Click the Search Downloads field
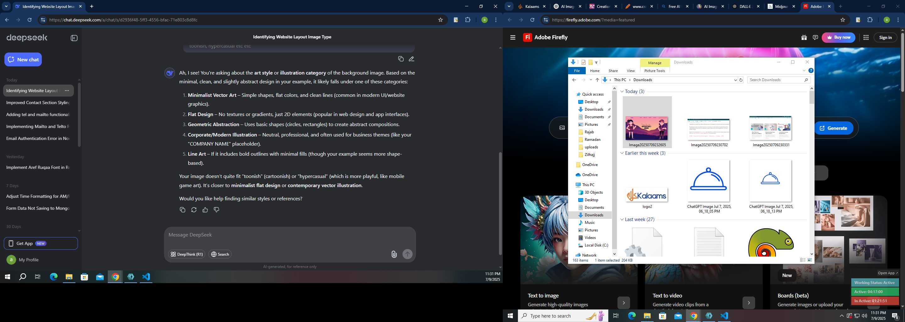 click(779, 80)
